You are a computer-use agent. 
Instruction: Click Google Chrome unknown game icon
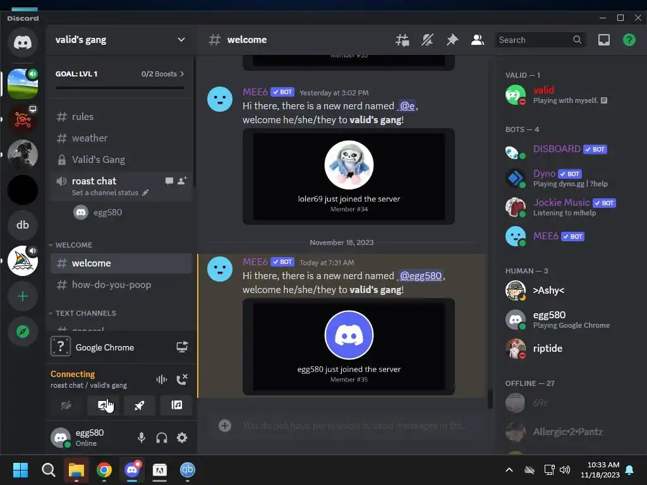tap(61, 347)
